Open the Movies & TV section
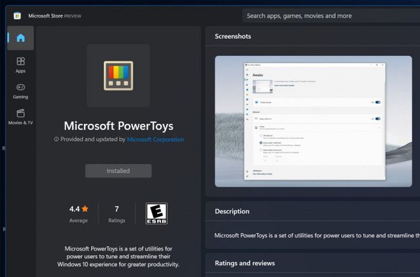 (21, 117)
